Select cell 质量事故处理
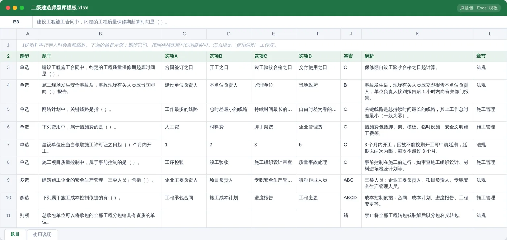507x240 pixels. click(x=318, y=166)
